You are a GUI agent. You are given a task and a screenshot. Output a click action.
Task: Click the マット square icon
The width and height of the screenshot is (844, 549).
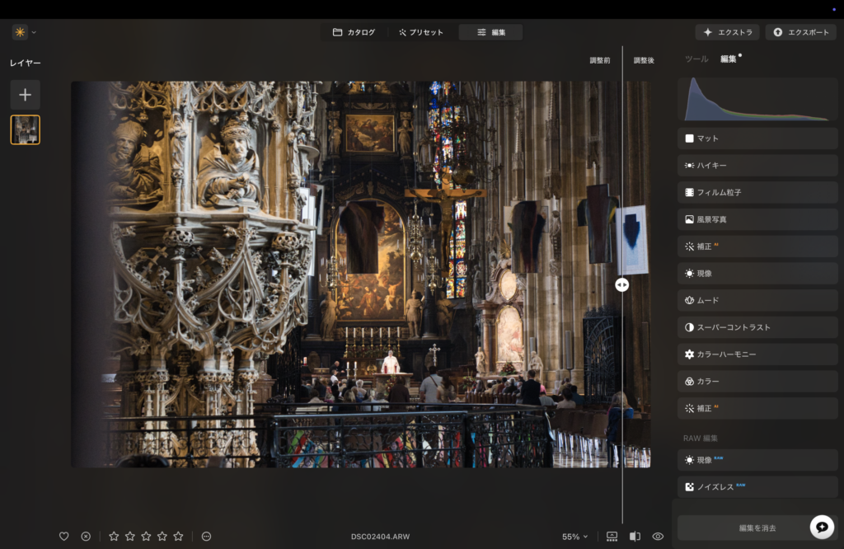(689, 138)
